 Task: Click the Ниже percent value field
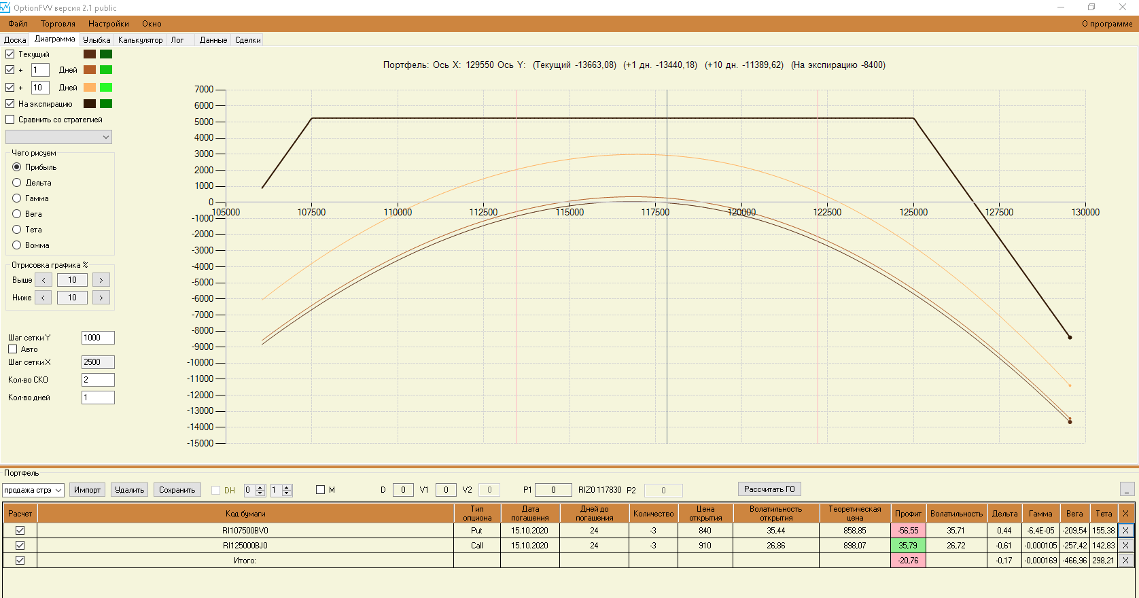tap(72, 298)
